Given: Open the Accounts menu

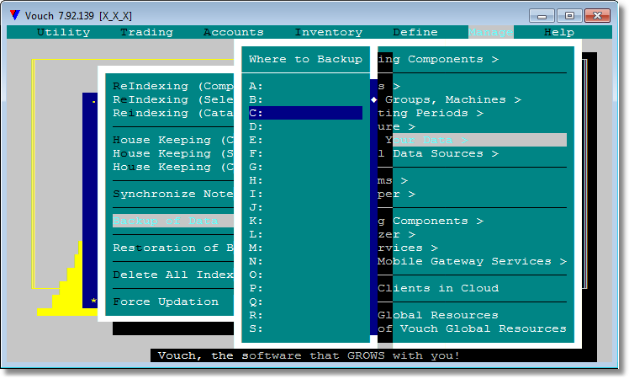Looking at the screenshot, I should click(234, 32).
